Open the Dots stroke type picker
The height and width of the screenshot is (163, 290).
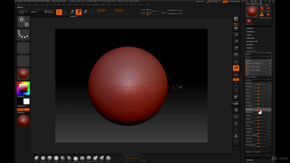click(x=23, y=35)
